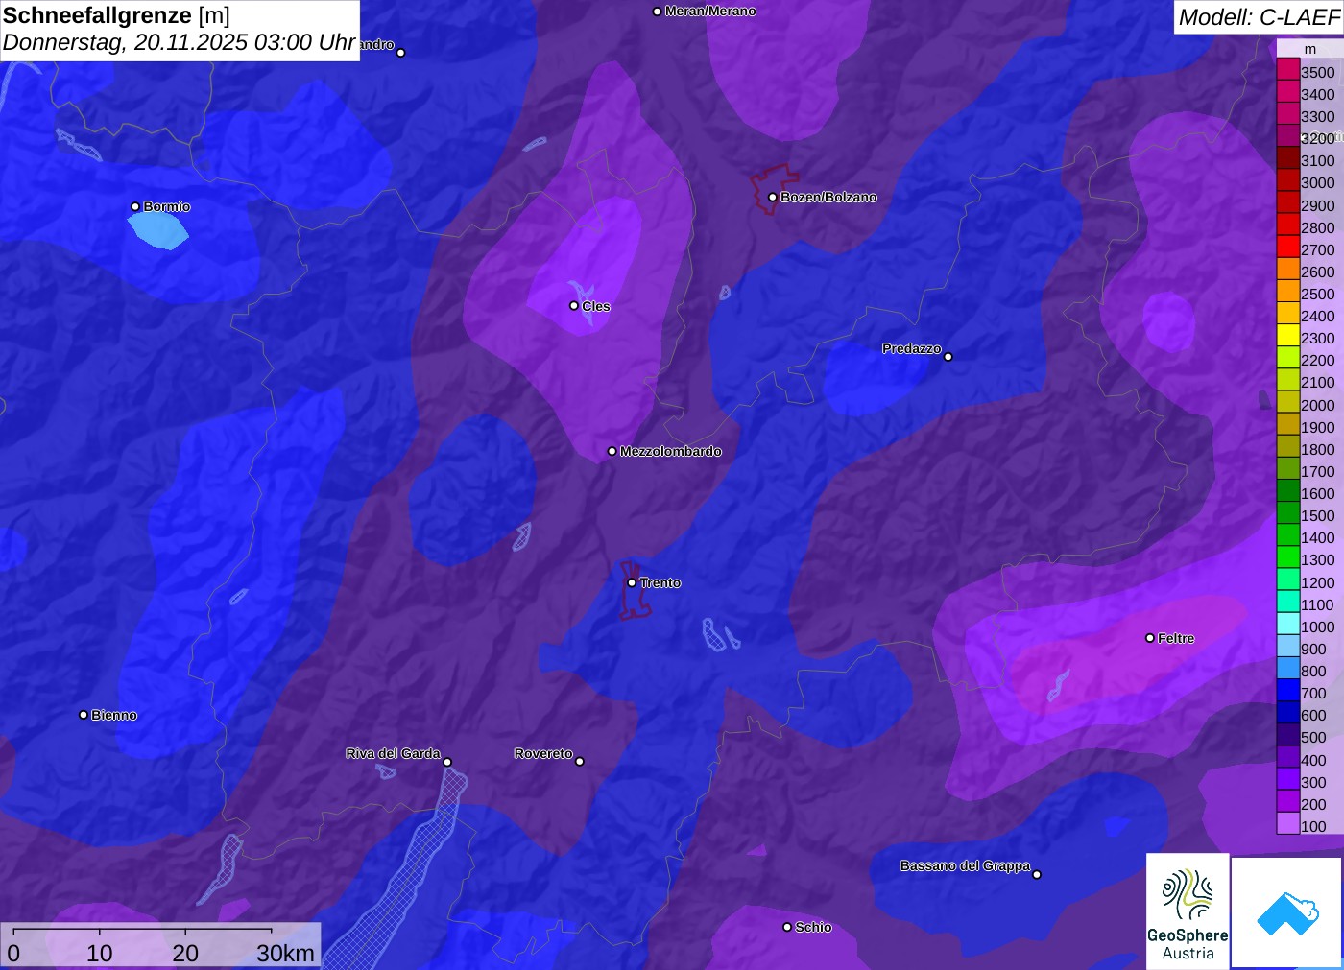Click the GeoSphere Austria logo
This screenshot has width=1344, height=970.
coord(1188,911)
